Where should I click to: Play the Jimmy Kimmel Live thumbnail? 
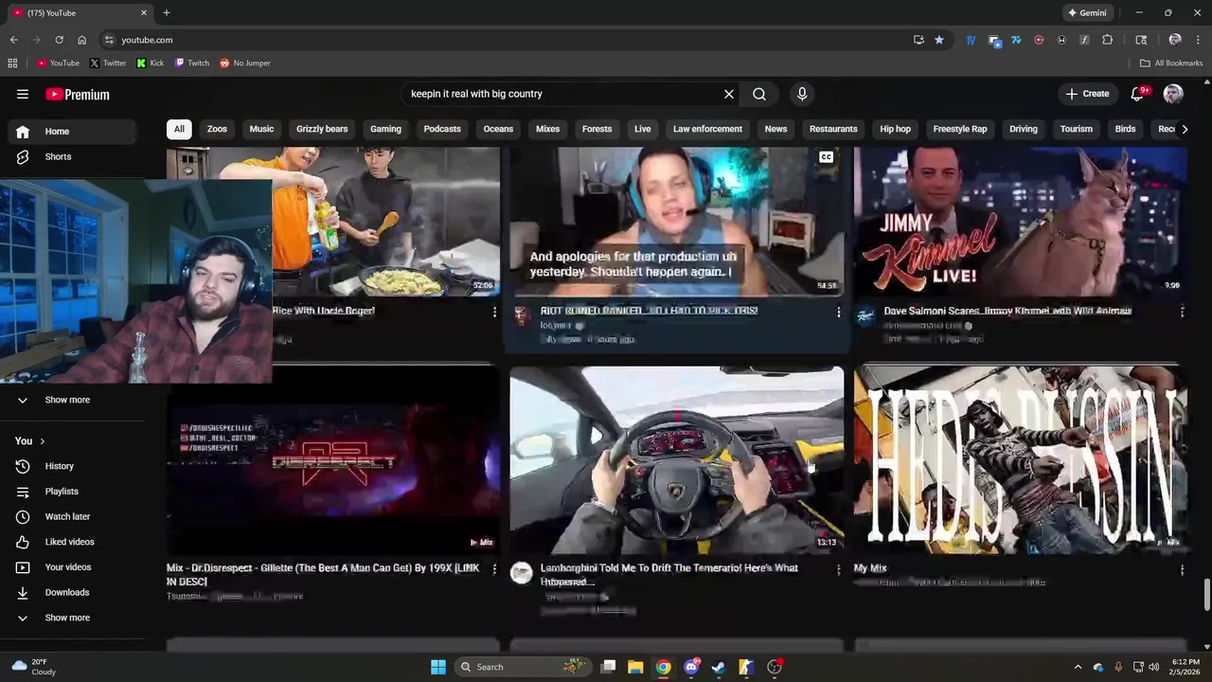point(1021,222)
